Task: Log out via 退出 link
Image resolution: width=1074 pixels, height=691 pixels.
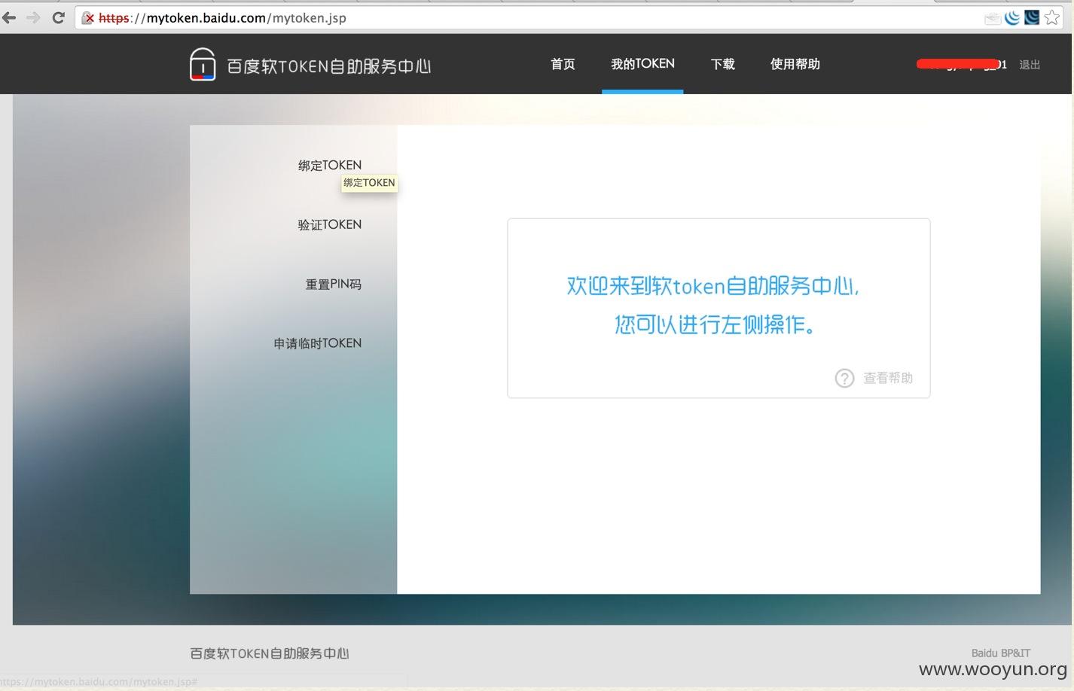Action: pos(1030,65)
